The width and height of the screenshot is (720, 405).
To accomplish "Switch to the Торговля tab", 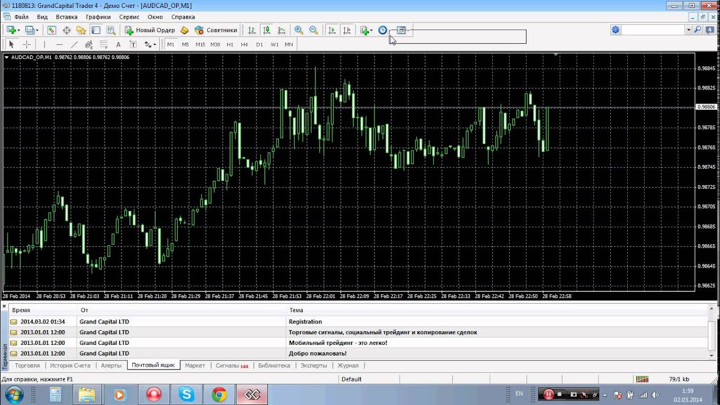I will click(x=28, y=366).
